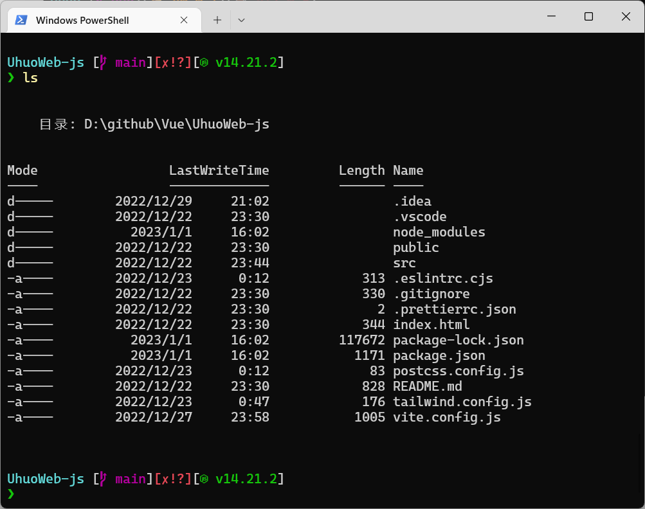Open a new tab with the plus button
The height and width of the screenshot is (509, 645).
pyautogui.click(x=217, y=20)
